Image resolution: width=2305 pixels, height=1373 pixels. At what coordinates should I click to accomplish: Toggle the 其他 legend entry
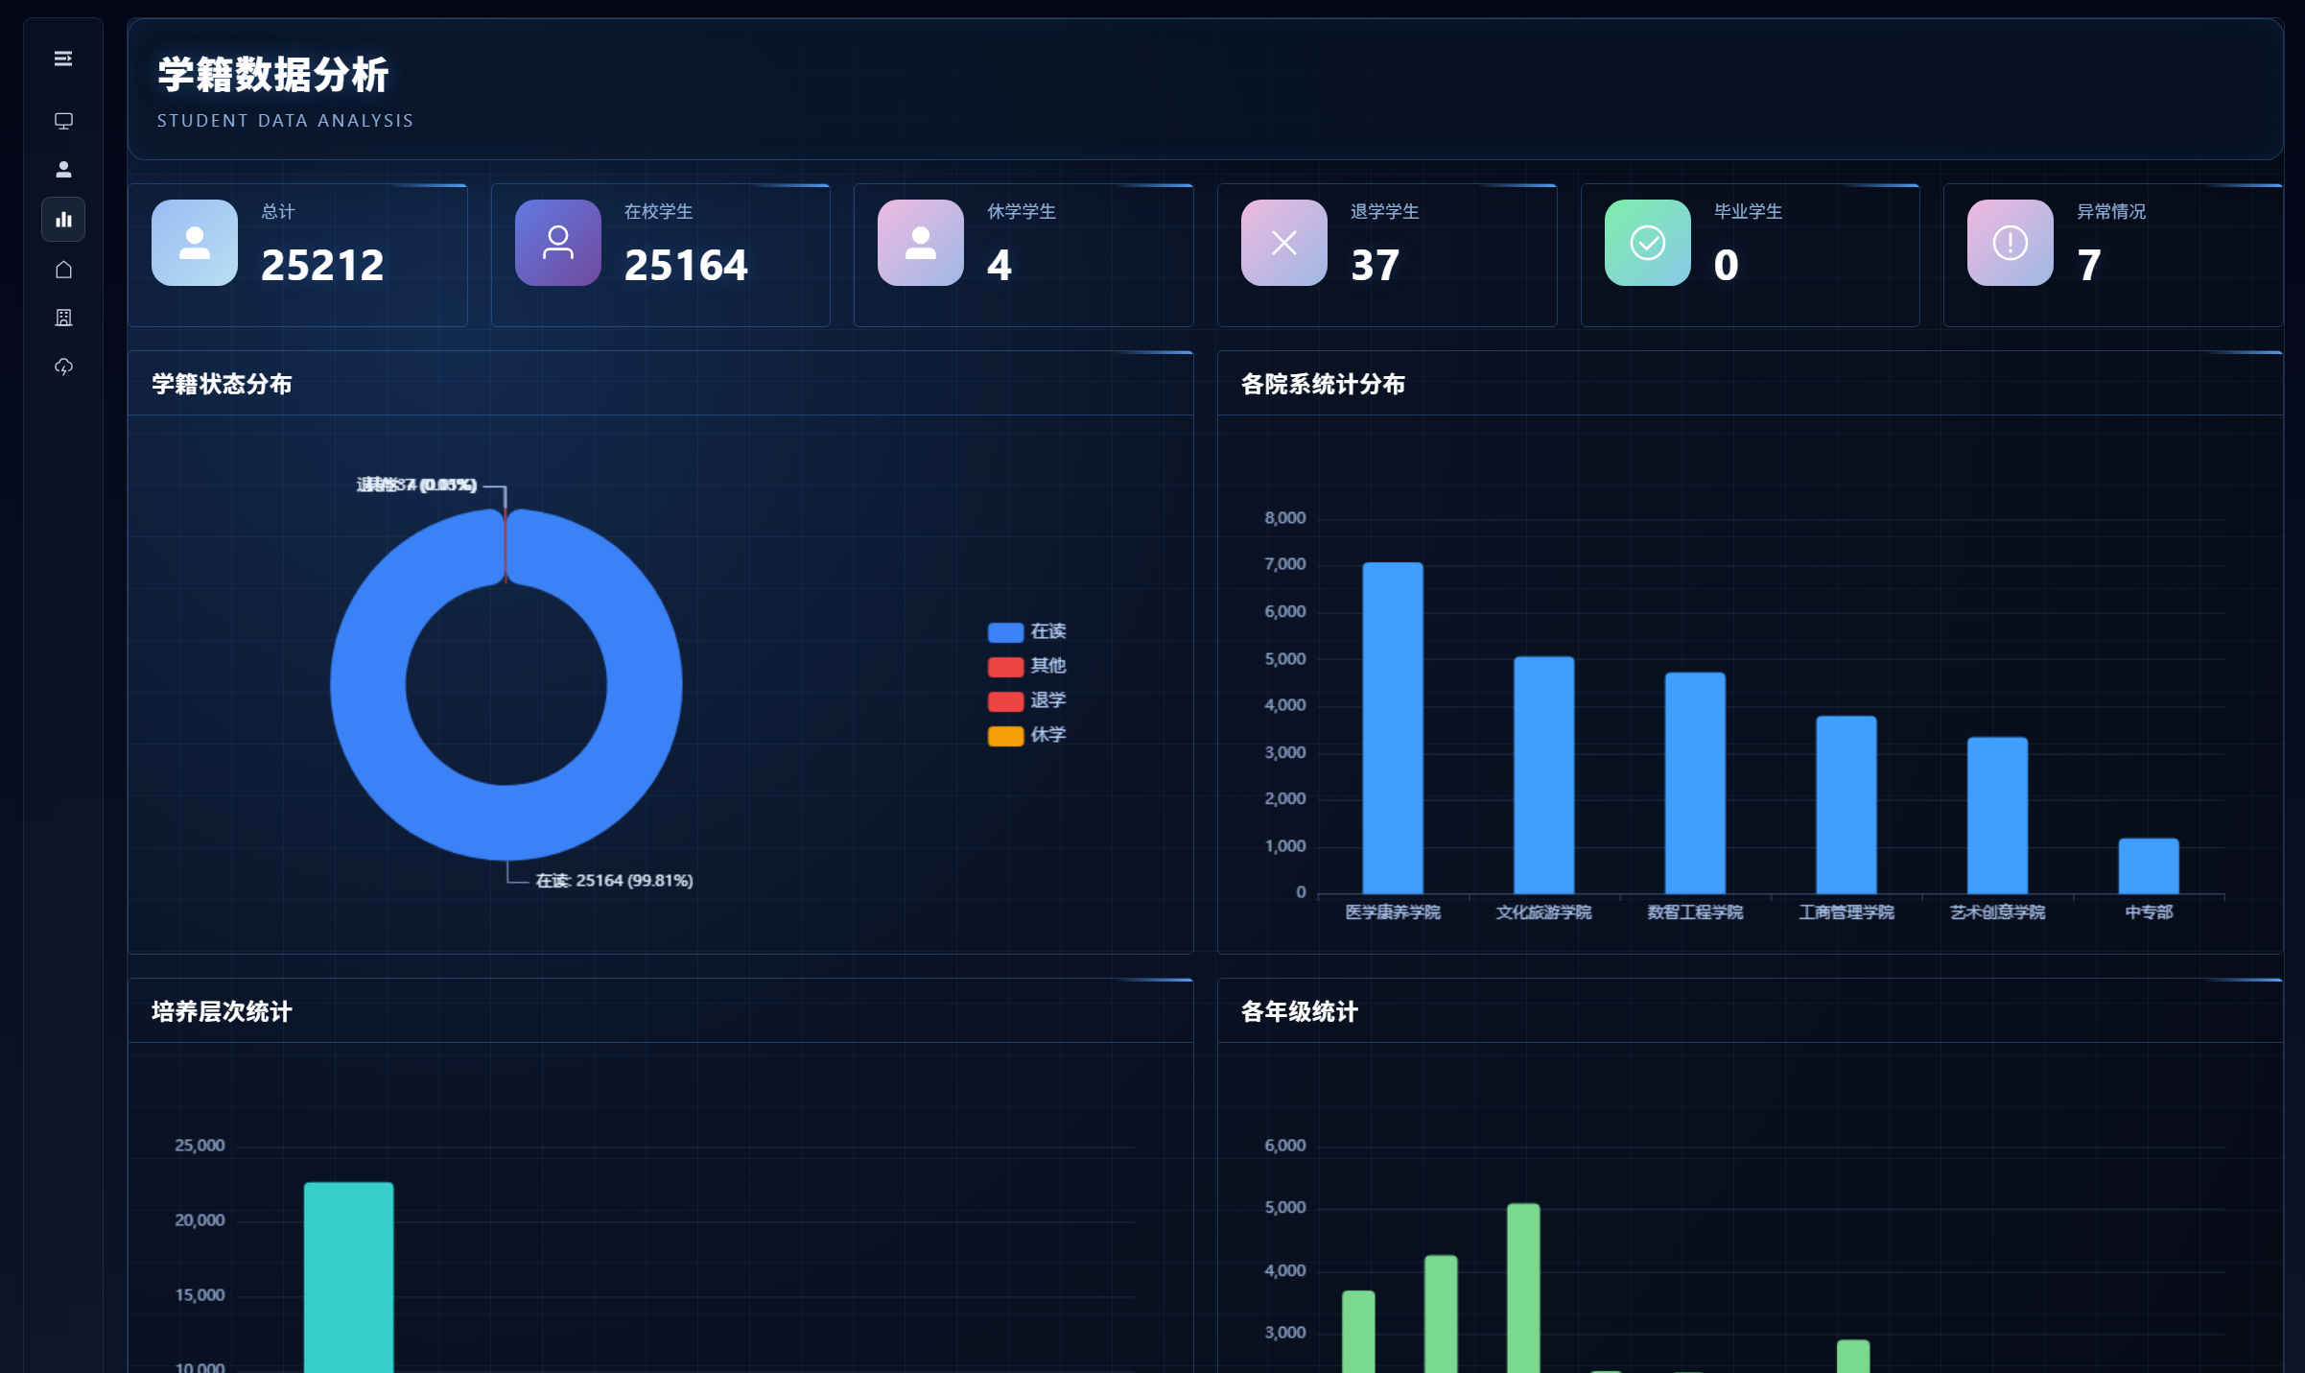pos(1027,666)
